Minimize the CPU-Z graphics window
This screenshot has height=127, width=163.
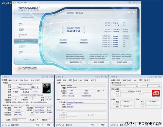coord(152,77)
